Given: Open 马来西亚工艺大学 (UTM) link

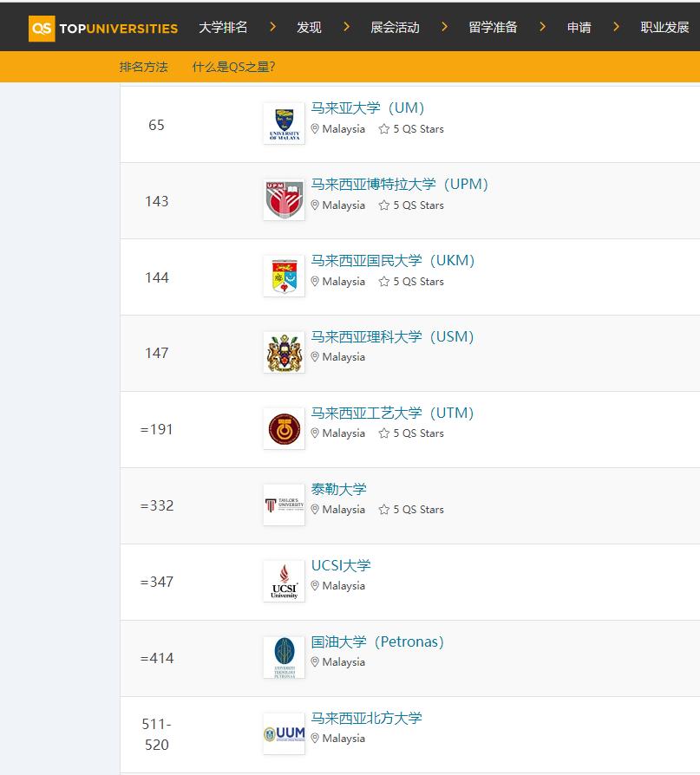Looking at the screenshot, I should click(392, 413).
